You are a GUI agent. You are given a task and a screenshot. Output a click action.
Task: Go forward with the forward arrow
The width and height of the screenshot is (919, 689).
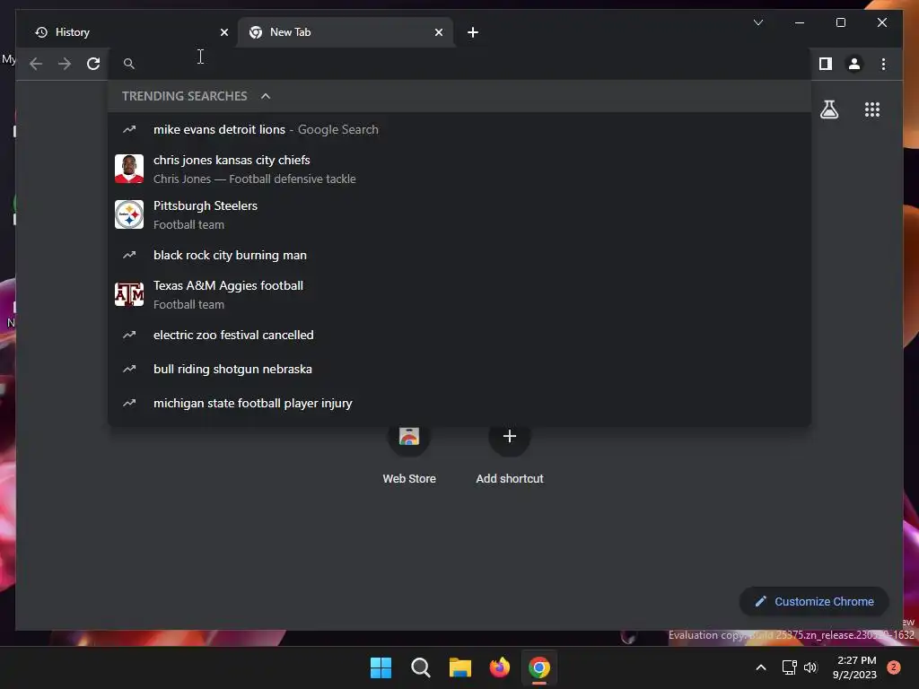(65, 64)
